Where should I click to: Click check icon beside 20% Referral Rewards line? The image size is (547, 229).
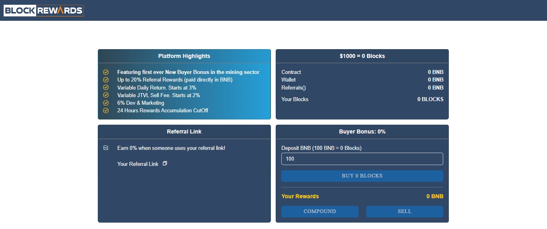pyautogui.click(x=106, y=80)
